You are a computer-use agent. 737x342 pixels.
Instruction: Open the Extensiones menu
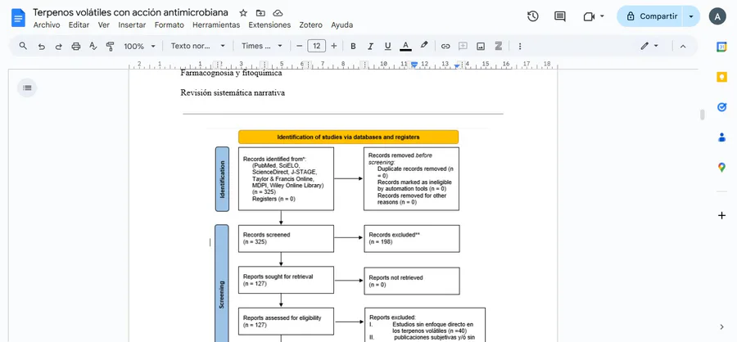[269, 25]
